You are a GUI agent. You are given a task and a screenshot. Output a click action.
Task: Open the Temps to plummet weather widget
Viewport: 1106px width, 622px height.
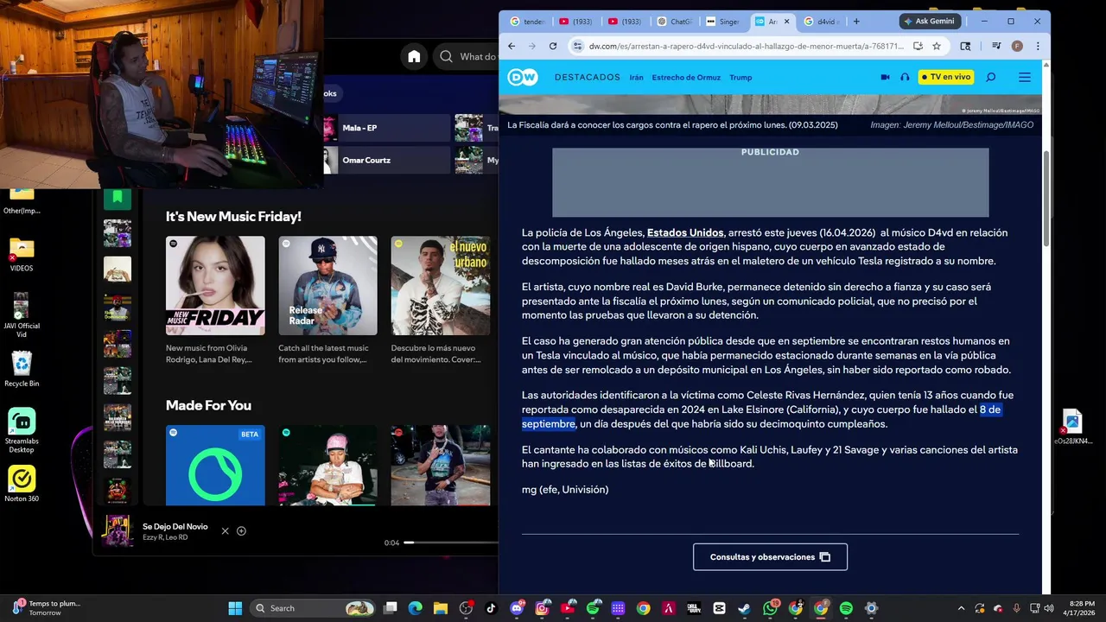tap(45, 608)
